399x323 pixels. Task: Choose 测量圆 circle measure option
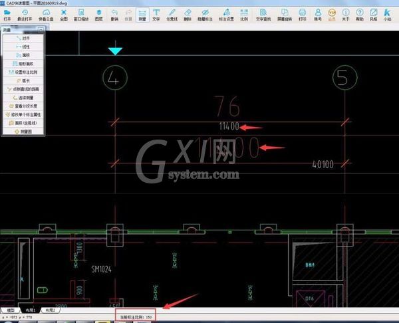pyautogui.click(x=23, y=132)
